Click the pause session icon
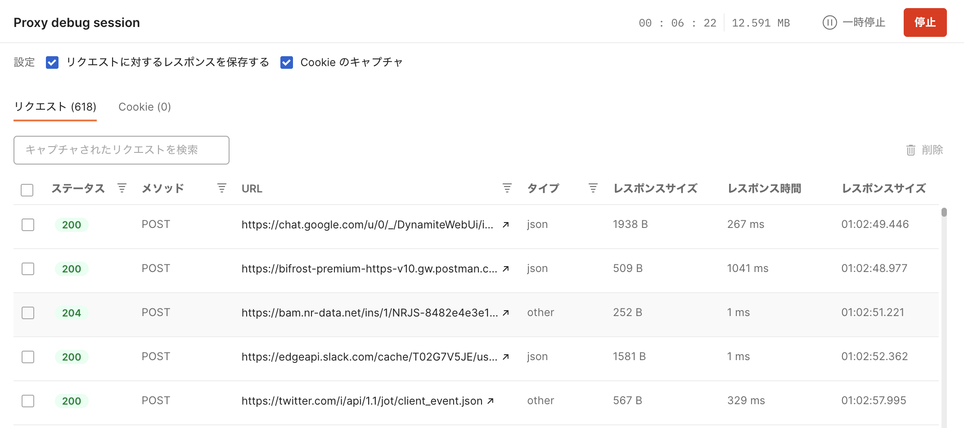This screenshot has height=428, width=964. coord(829,22)
